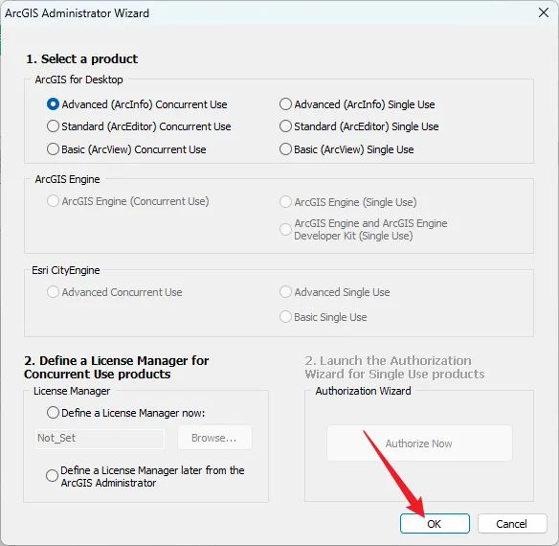
Task: Click the 'Esri CityEngine' group label
Action: click(66, 270)
